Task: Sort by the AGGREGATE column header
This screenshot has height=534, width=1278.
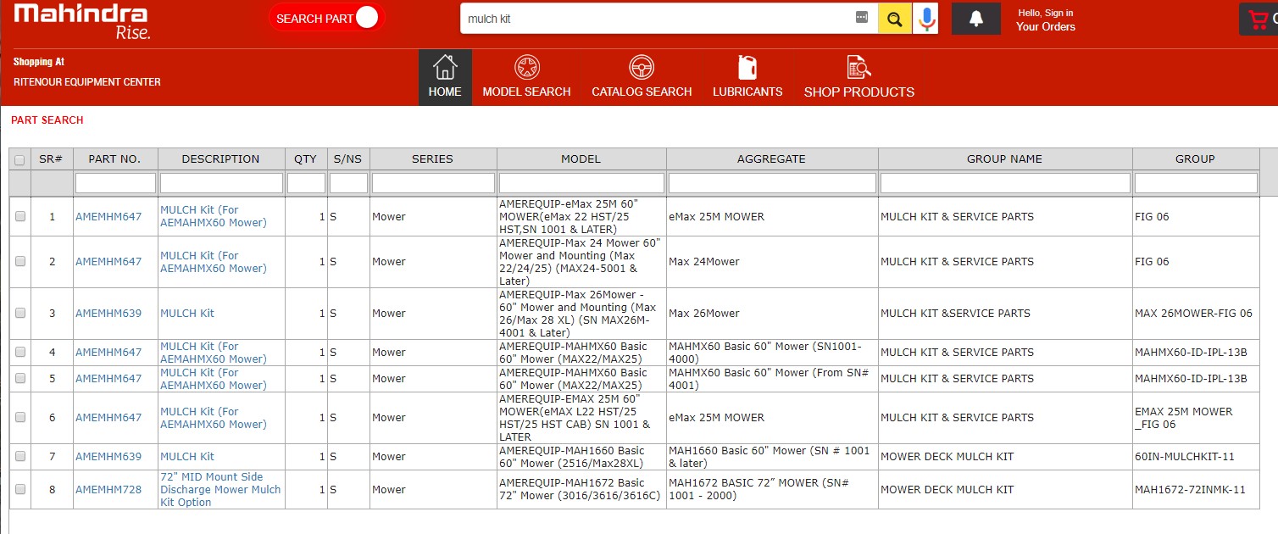Action: click(772, 159)
